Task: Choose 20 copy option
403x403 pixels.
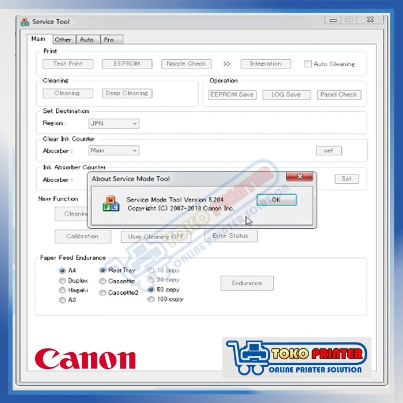Action: (x=151, y=280)
